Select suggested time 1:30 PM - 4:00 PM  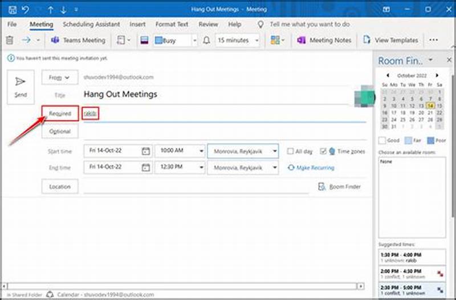pos(412,257)
